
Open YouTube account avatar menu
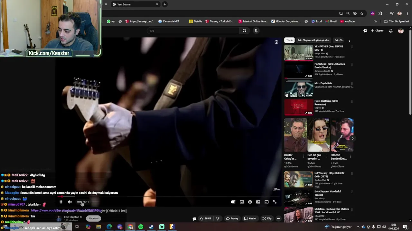click(x=401, y=31)
